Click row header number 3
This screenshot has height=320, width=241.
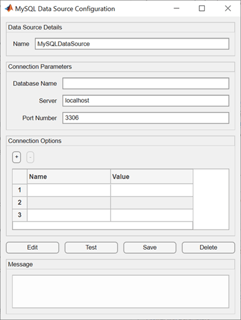(20, 215)
